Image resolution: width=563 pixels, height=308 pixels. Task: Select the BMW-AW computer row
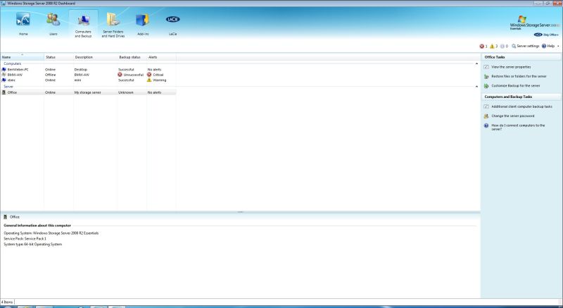[89, 75]
